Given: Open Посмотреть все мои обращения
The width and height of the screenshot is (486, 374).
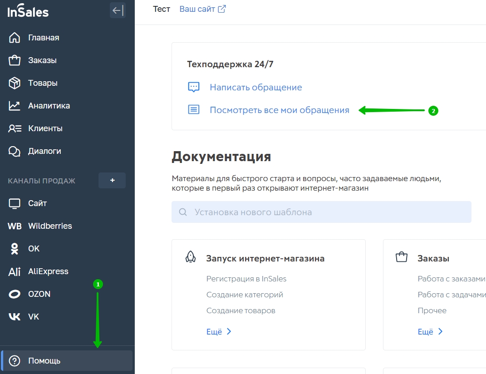Looking at the screenshot, I should tap(280, 110).
